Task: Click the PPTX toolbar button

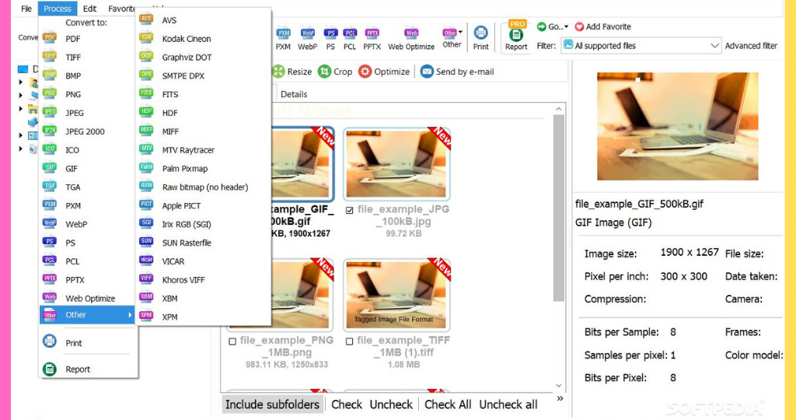Action: pos(372,39)
